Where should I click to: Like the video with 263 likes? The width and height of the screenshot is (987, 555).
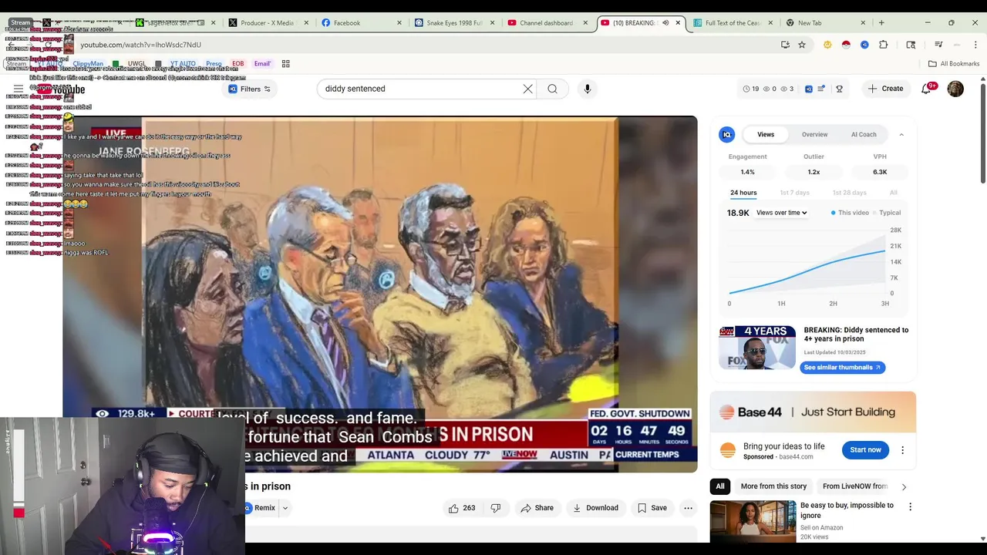click(462, 508)
